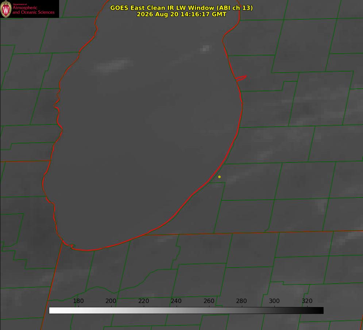
Task: Click the 220 temperature scale label
Action: coord(143,301)
